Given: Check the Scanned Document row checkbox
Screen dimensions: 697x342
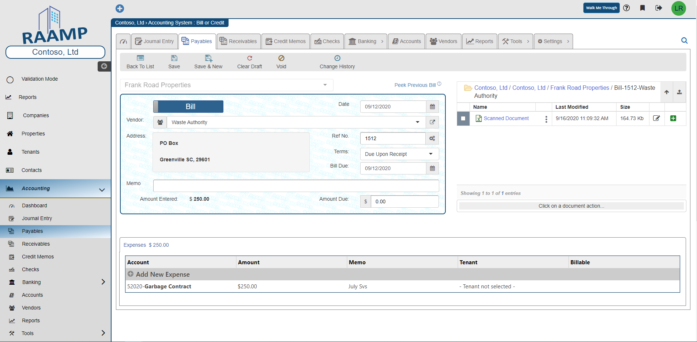Looking at the screenshot, I should (x=463, y=118).
